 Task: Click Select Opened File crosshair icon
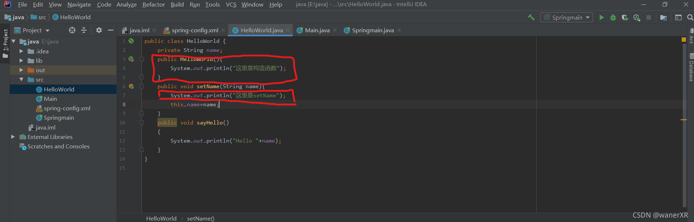click(x=72, y=30)
